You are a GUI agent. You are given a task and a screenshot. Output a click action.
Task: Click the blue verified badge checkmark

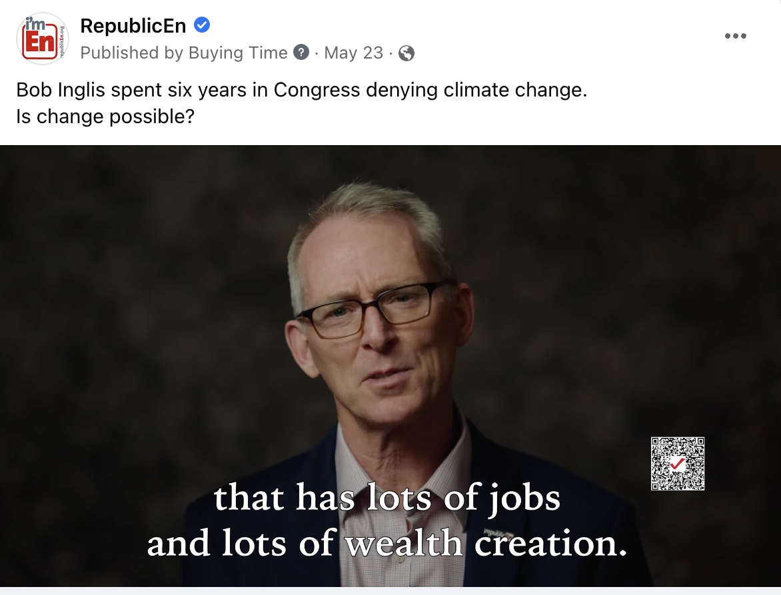(202, 25)
